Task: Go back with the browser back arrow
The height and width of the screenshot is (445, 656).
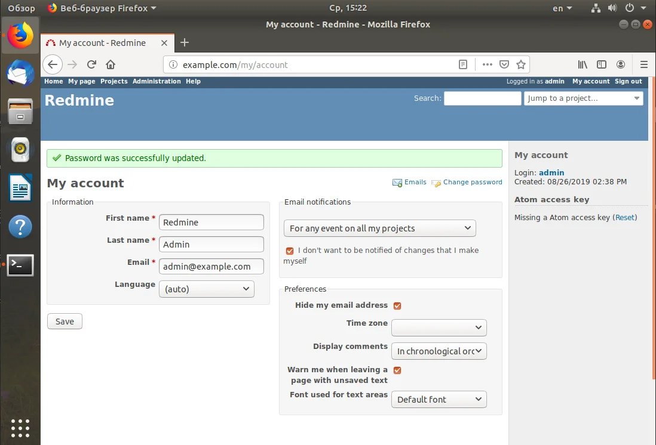Action: coord(53,65)
